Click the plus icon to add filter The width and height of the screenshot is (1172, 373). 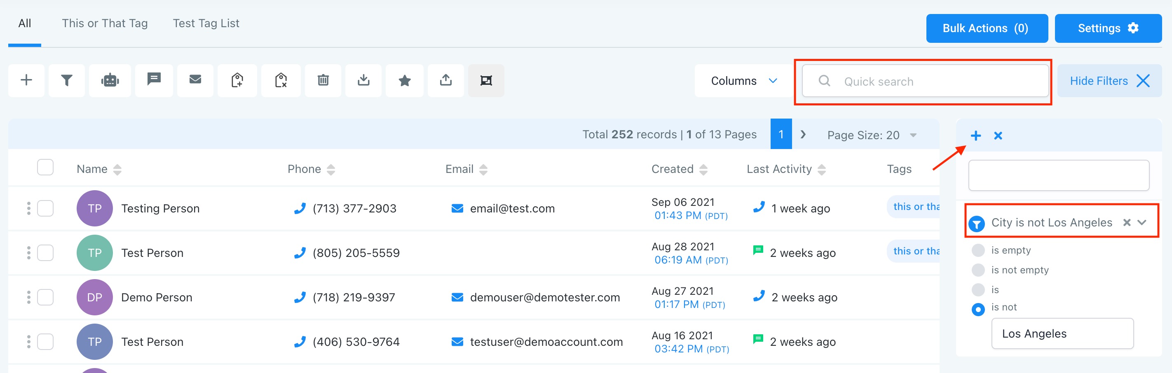click(x=975, y=135)
